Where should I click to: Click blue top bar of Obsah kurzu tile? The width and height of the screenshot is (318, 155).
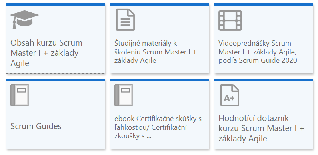[56, 4]
